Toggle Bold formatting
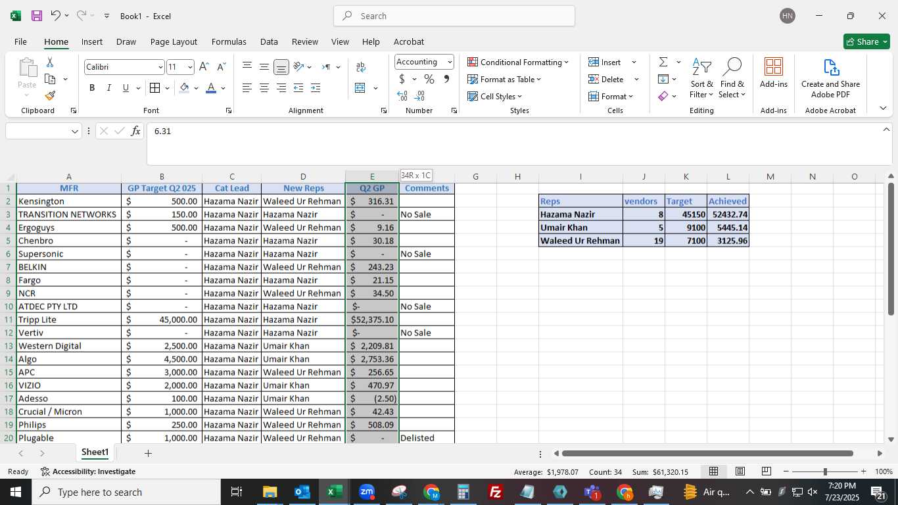This screenshot has height=505, width=898. 92,88
